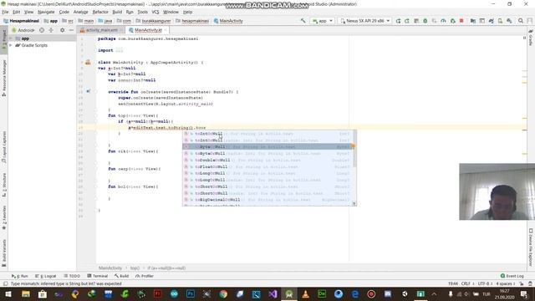
Task: Open the SDK Manager icon
Action: point(509,21)
